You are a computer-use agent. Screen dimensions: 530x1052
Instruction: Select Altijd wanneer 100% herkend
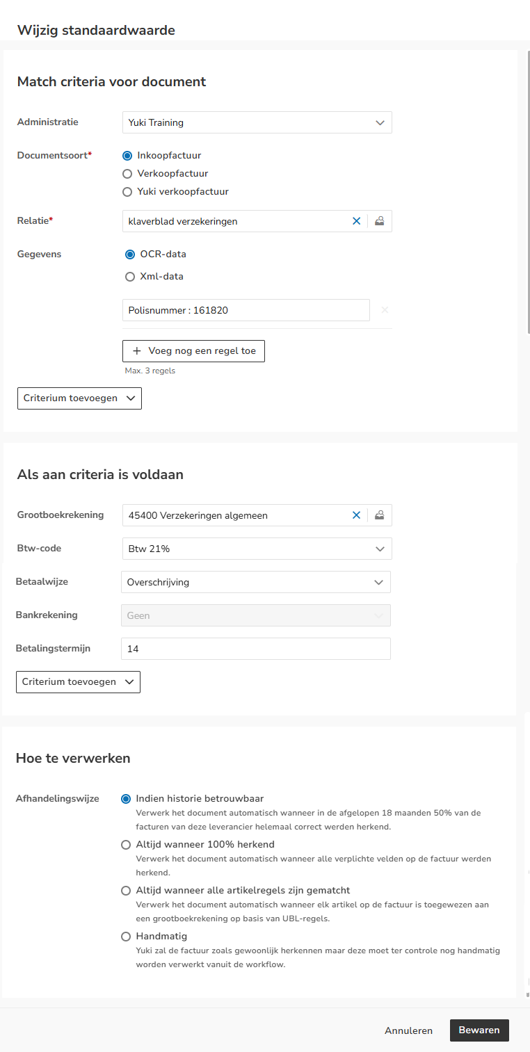(x=126, y=845)
